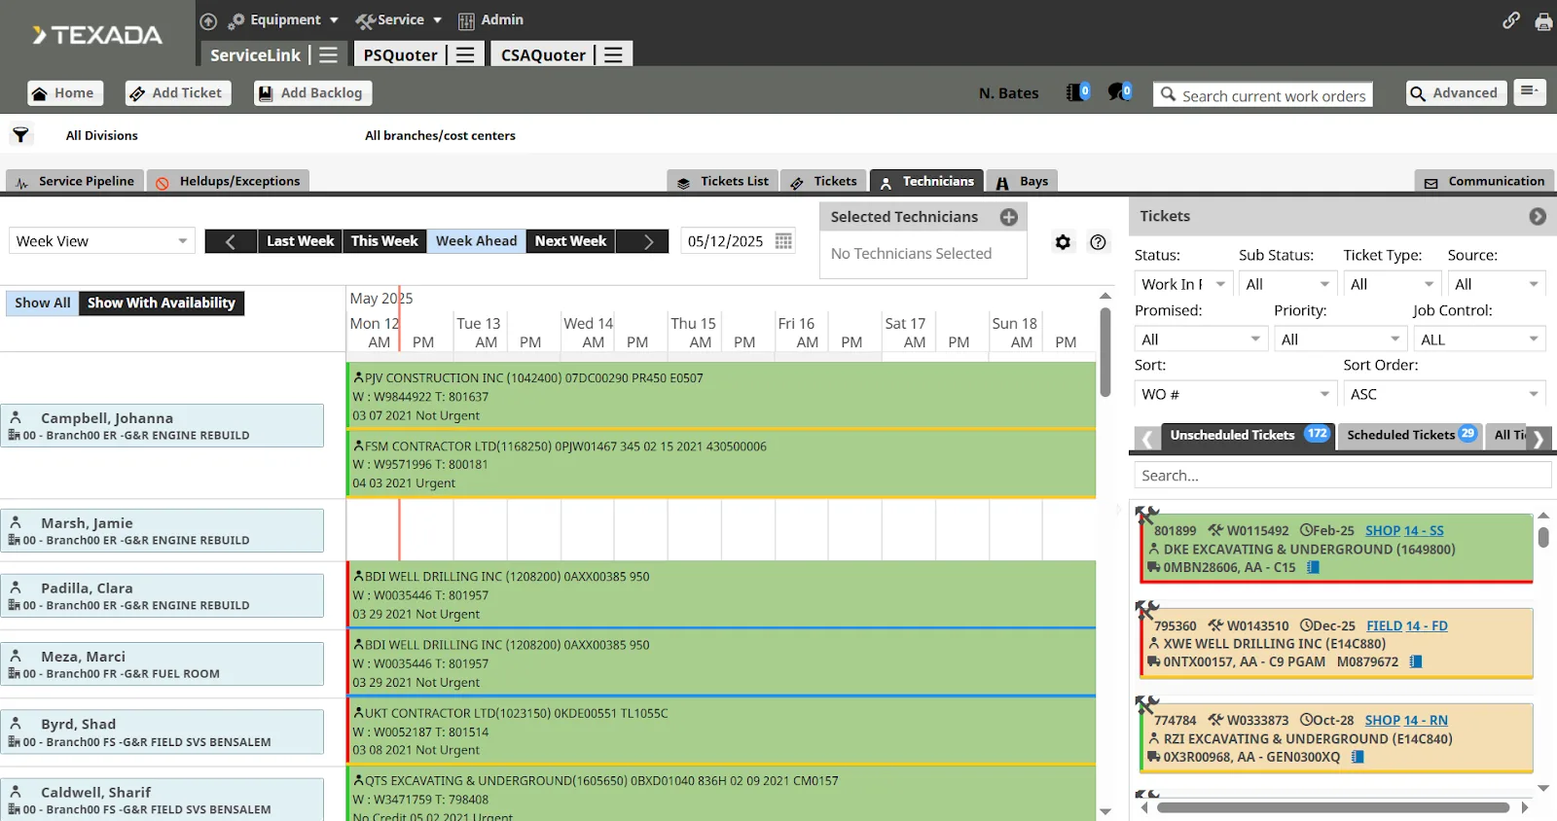Image resolution: width=1557 pixels, height=821 pixels.
Task: Collapse the Tickets panel arrow
Action: tap(1537, 217)
